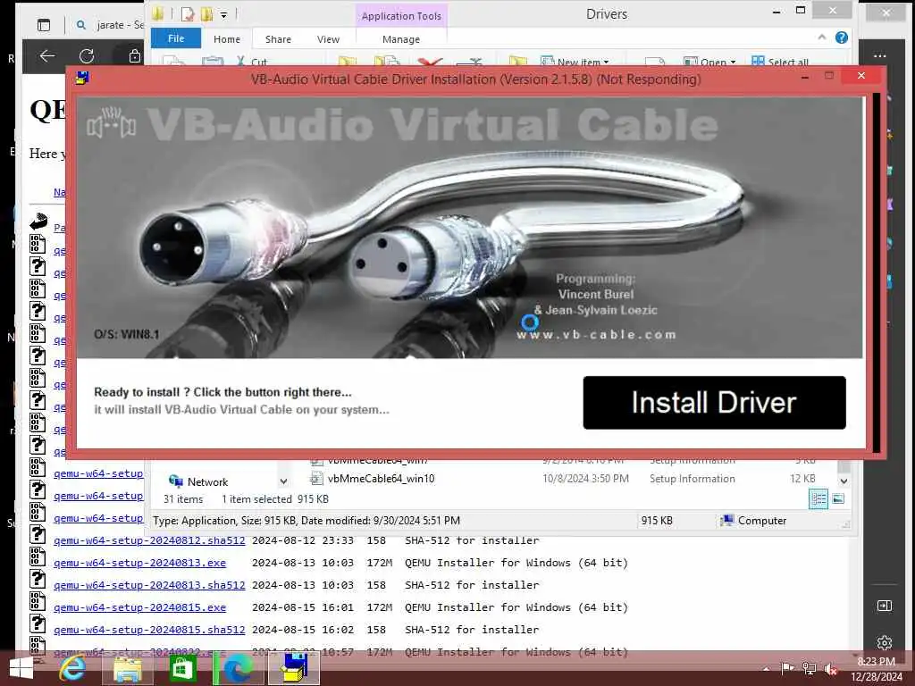Select the vbMmeCable64_win10 file
The height and width of the screenshot is (686, 915).
381,479
